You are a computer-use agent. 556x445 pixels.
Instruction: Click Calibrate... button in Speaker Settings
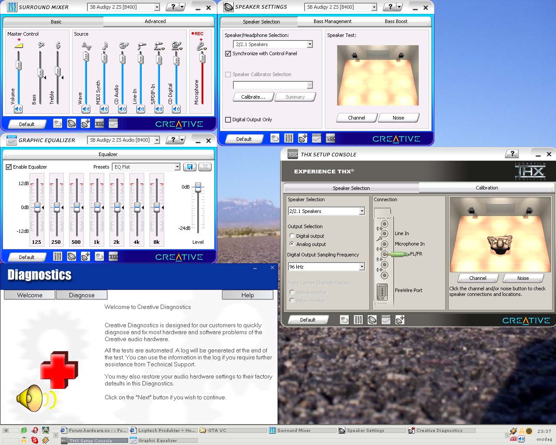[x=253, y=97]
